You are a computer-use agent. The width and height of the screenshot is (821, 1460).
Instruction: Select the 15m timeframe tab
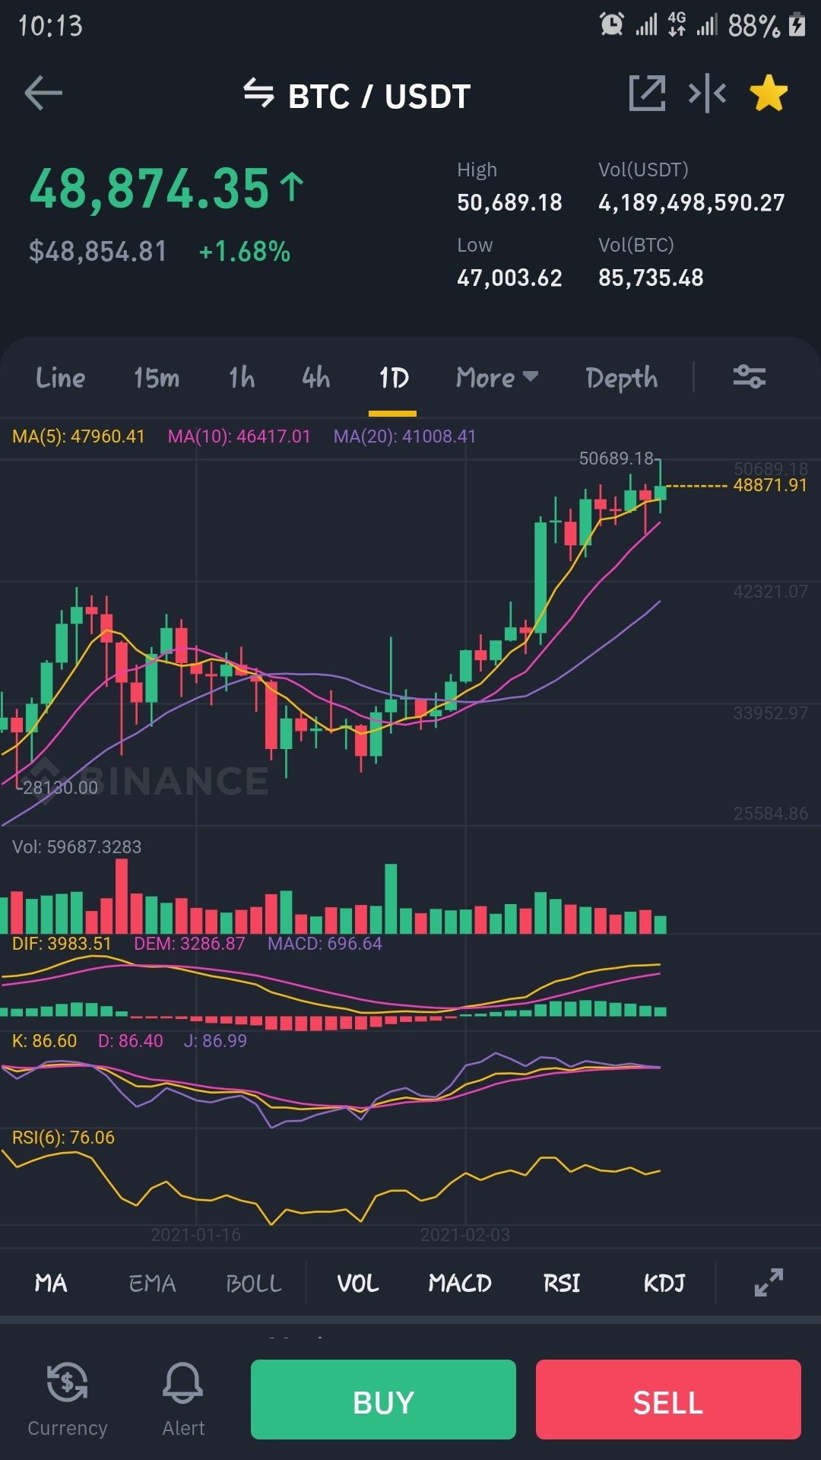pos(157,377)
